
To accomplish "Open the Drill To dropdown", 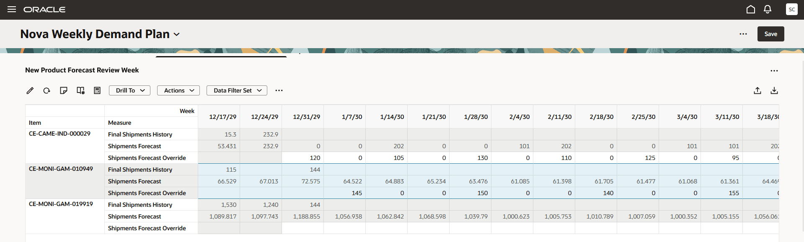I will tap(129, 90).
